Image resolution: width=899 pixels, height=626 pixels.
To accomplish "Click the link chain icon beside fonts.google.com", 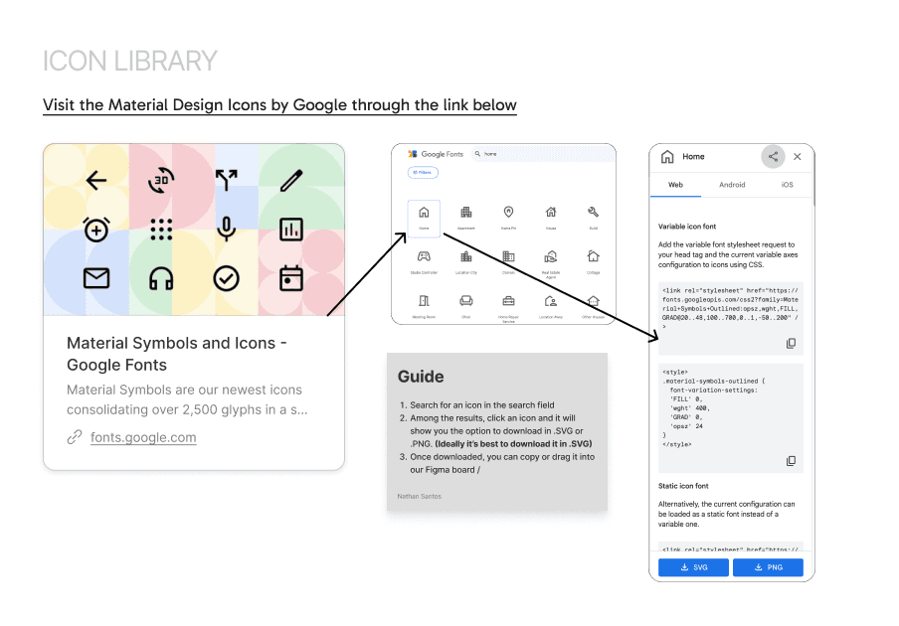I will tap(75, 437).
